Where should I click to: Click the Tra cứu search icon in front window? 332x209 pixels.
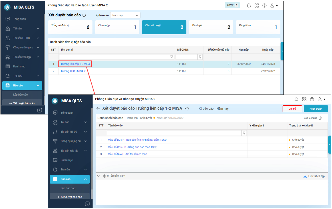[x=55, y=170]
